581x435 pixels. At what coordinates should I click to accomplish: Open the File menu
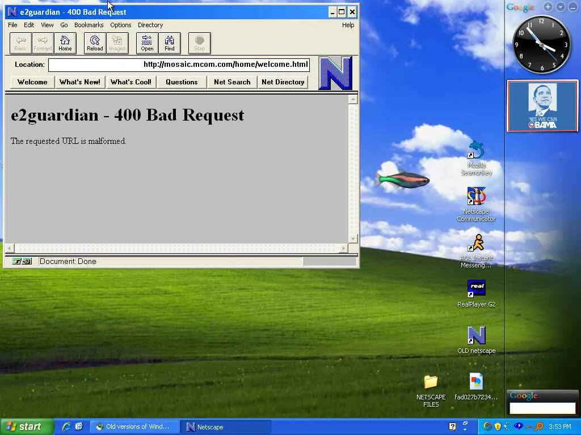[x=12, y=25]
